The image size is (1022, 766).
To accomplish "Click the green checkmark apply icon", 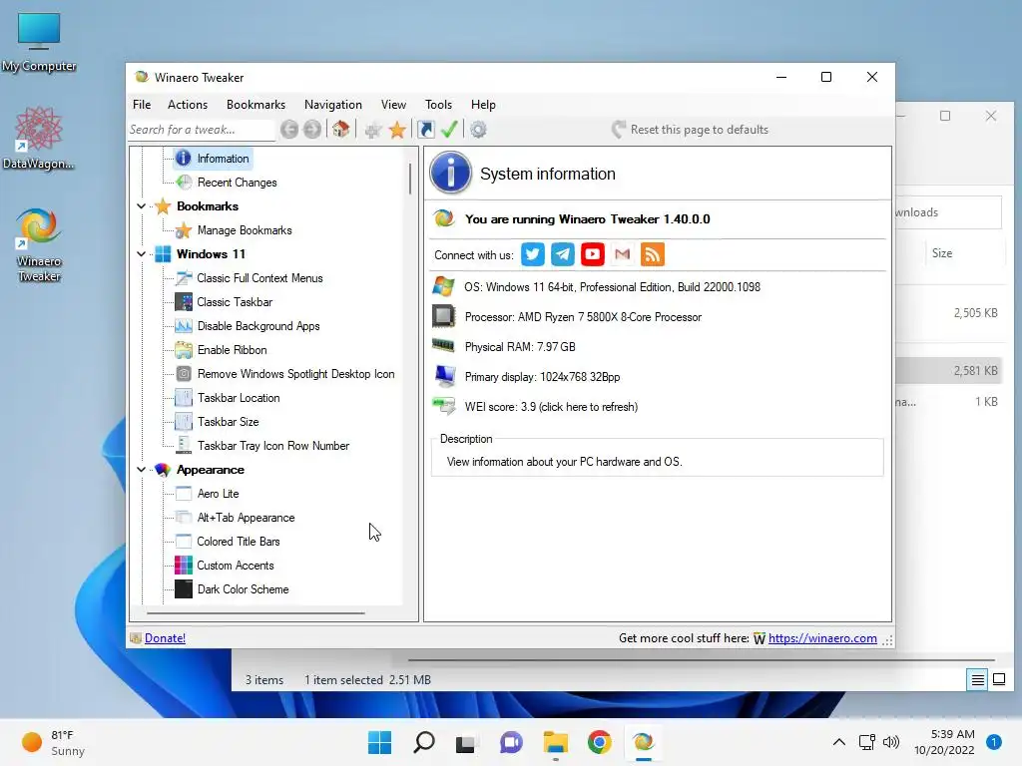I will click(449, 129).
